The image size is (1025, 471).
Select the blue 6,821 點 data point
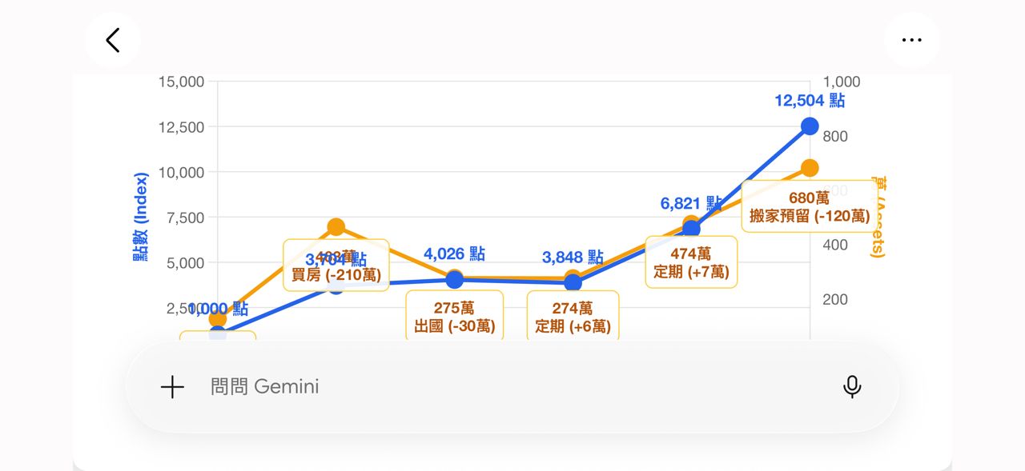pos(691,229)
